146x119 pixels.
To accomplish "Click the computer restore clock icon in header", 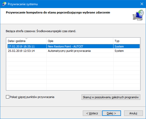I will (x=138, y=15).
